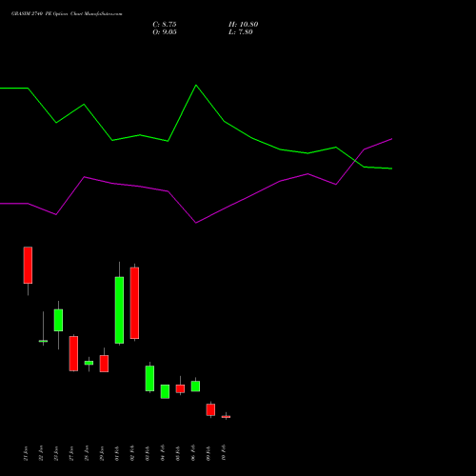This screenshot has height=476, width=476.
Task: Click the green candlestick above 03 Feb
Action: pos(149,378)
